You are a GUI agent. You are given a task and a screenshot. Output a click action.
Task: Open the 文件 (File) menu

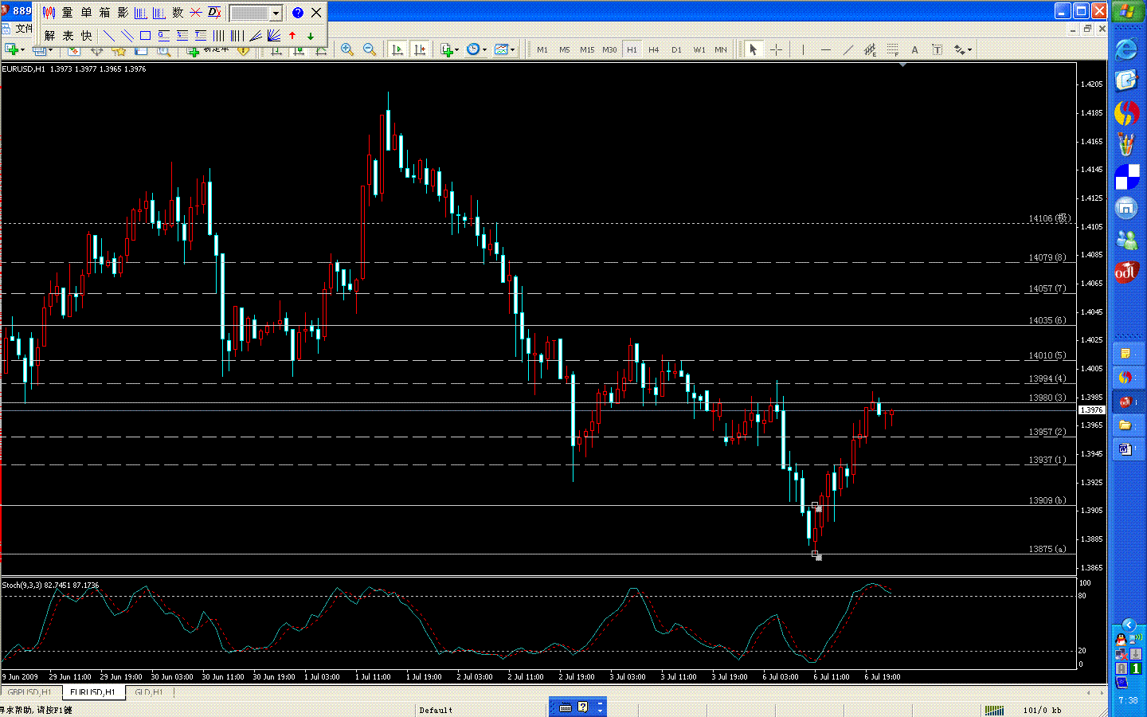(x=24, y=29)
